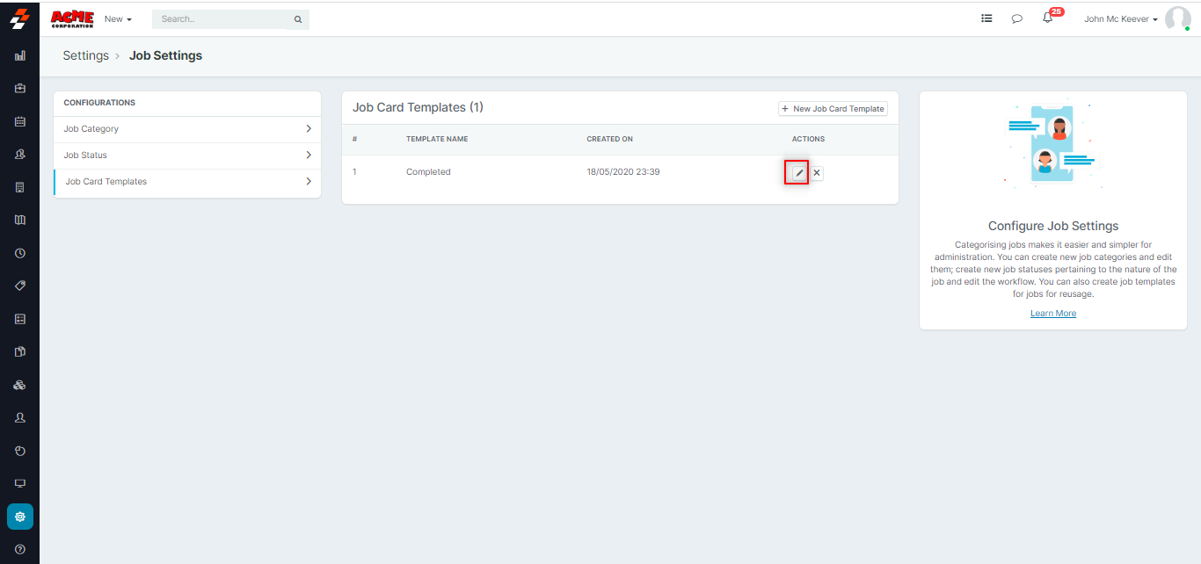Click New Job Card Template button
Viewport: 1201px width, 564px height.
coord(833,109)
